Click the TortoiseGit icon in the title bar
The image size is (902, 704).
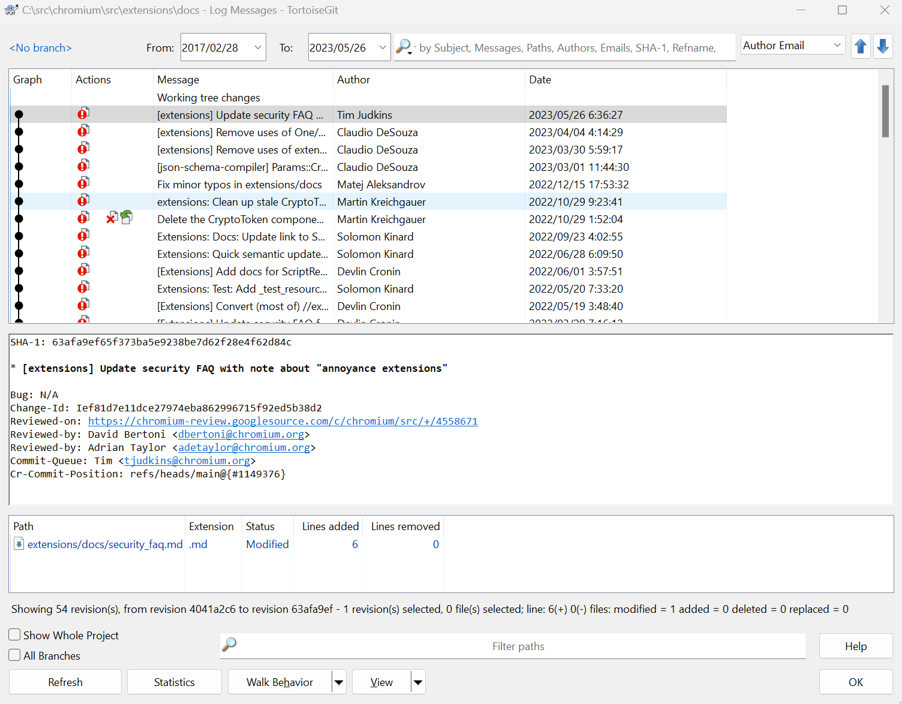click(12, 10)
